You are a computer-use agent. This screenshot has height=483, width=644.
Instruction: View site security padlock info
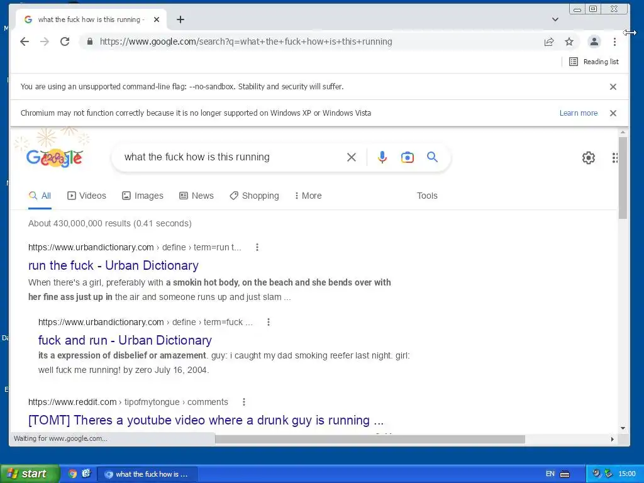point(90,42)
